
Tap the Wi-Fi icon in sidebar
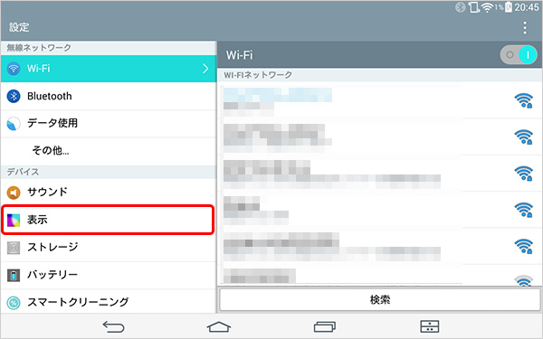(x=14, y=69)
